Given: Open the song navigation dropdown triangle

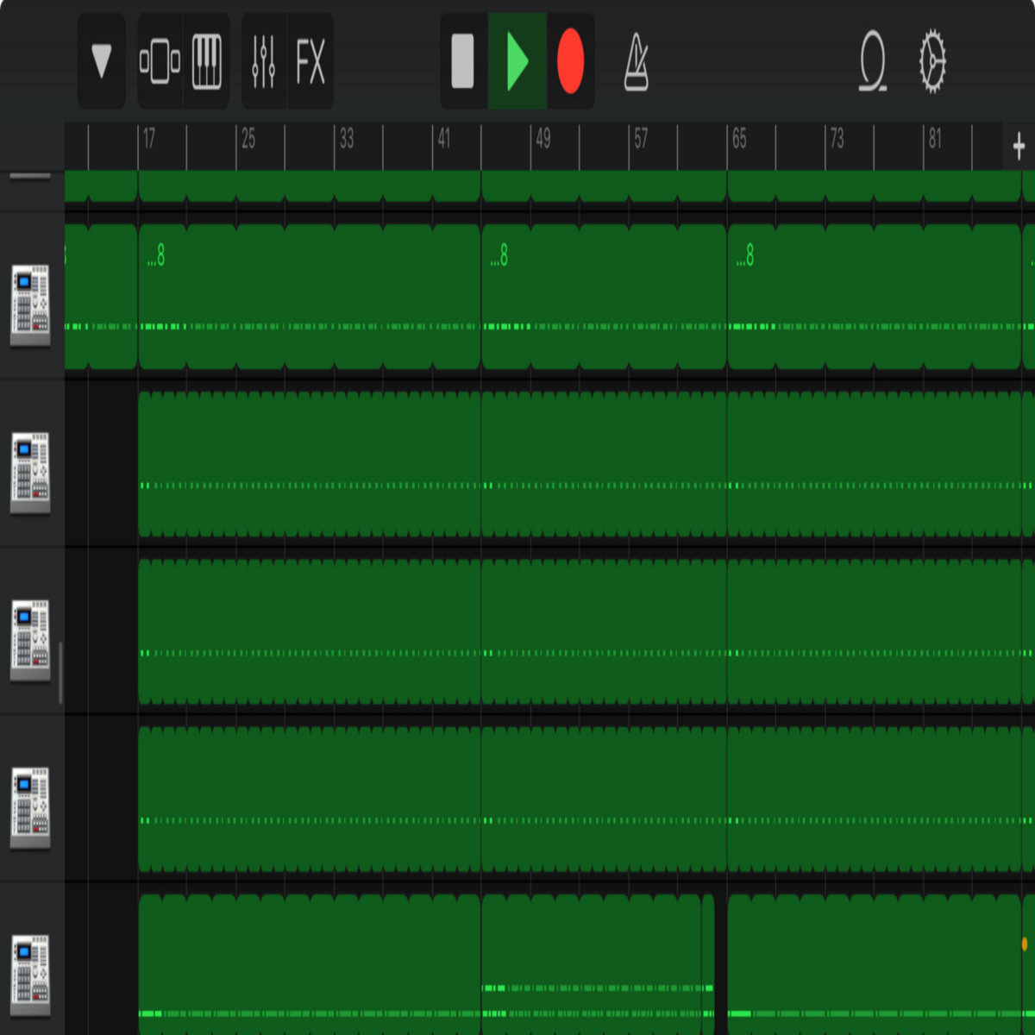Looking at the screenshot, I should pos(102,61).
